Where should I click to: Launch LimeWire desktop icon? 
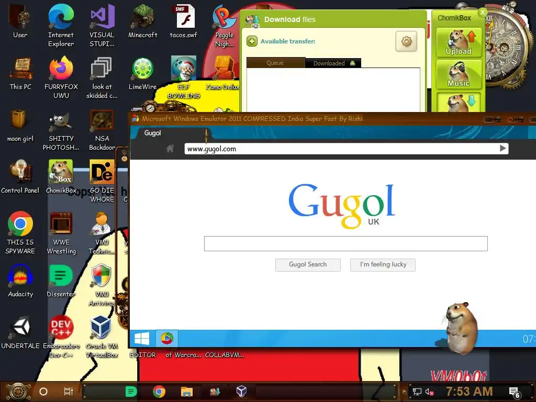coord(142,73)
